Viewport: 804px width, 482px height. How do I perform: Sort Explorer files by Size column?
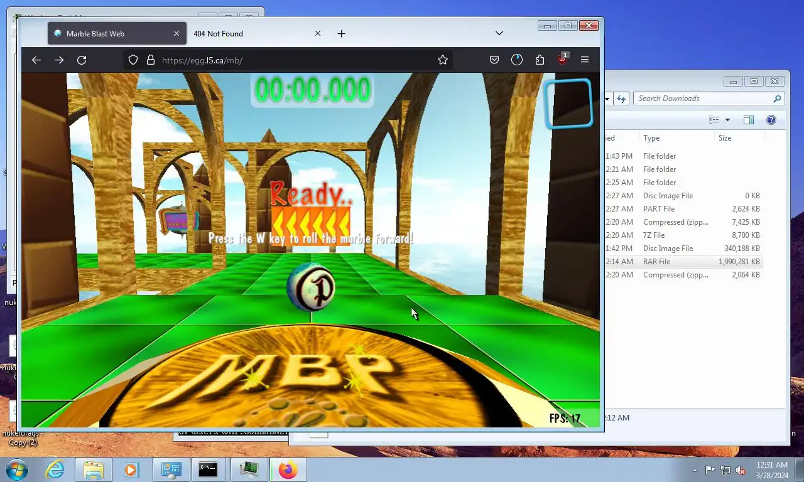(738, 138)
